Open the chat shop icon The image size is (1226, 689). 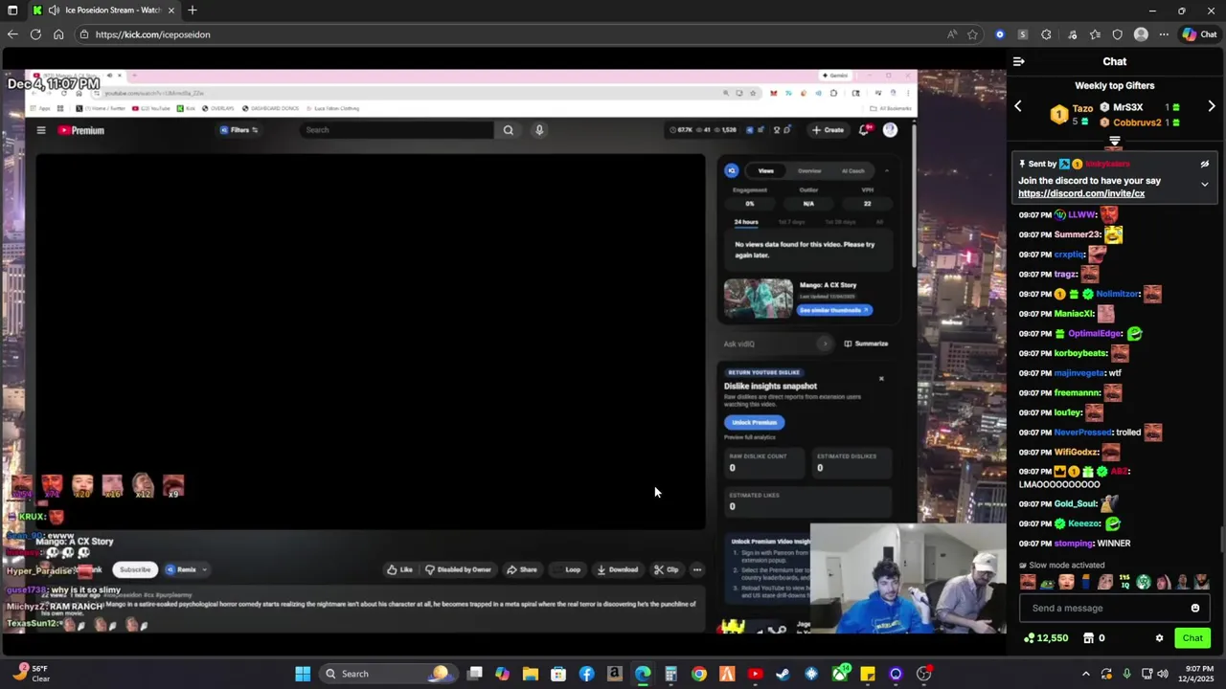tap(1089, 638)
